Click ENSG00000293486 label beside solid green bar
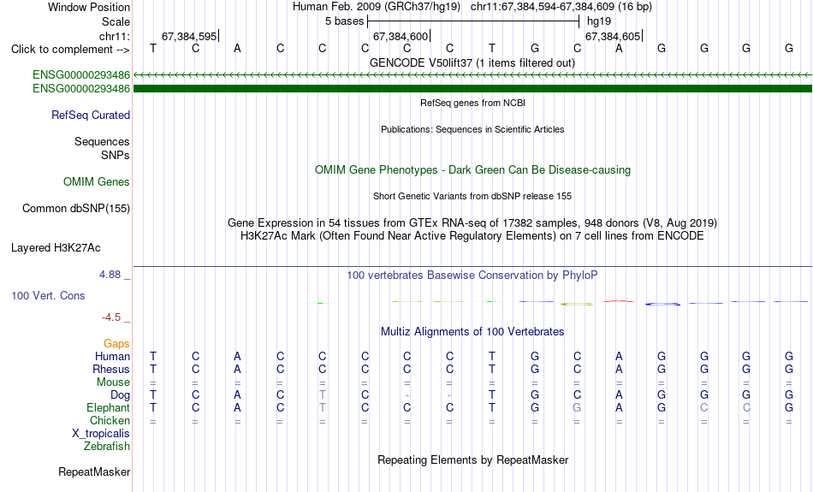Image resolution: width=813 pixels, height=492 pixels. point(81,89)
